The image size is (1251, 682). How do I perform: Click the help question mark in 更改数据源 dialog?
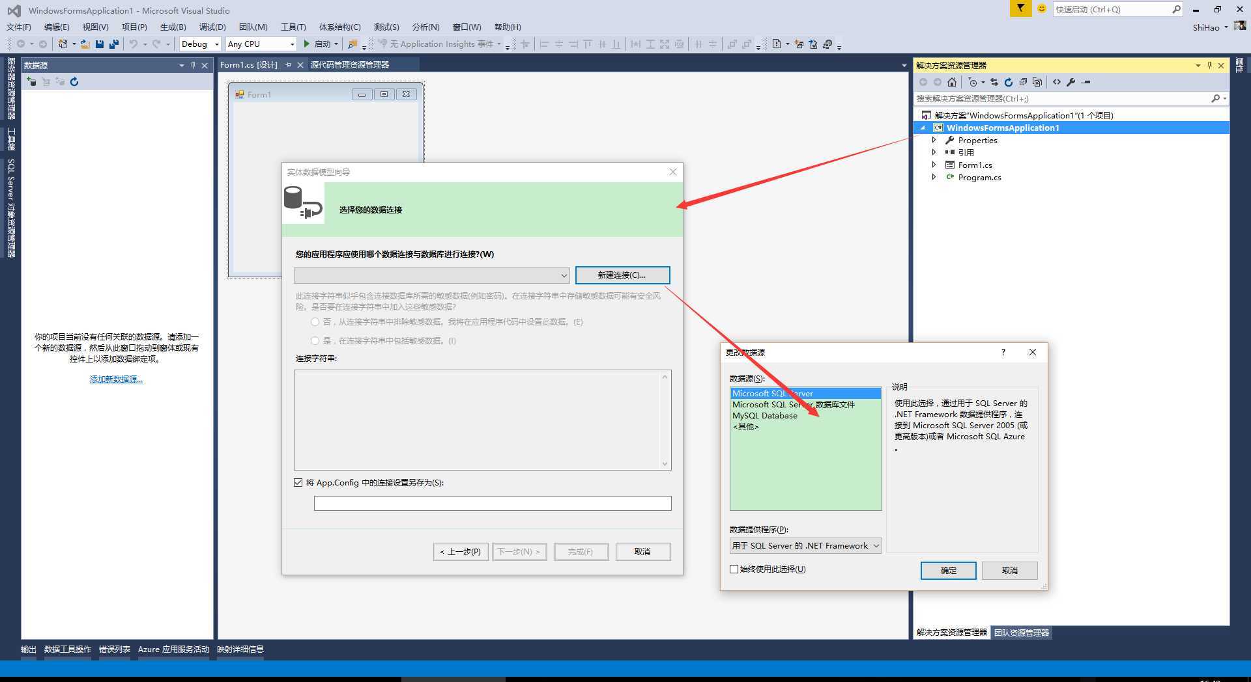(1003, 352)
